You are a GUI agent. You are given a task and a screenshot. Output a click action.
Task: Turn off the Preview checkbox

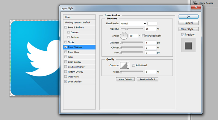point(183,35)
